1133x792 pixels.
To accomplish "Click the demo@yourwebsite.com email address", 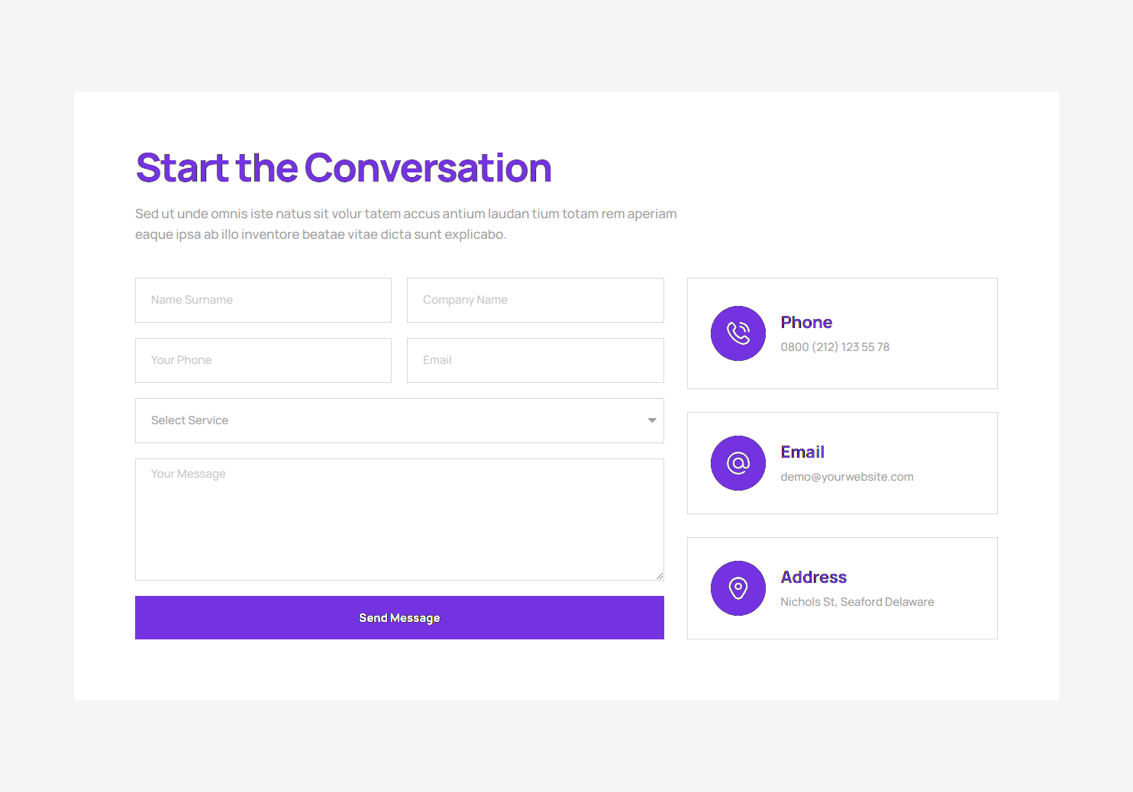I will [847, 477].
